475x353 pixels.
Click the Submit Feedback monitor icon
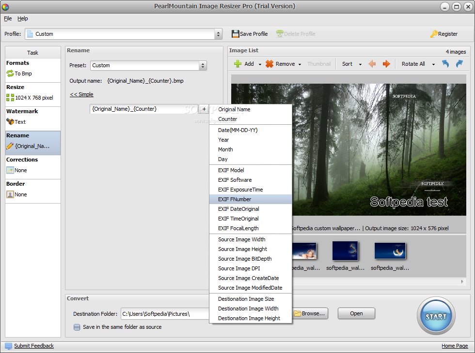9,346
